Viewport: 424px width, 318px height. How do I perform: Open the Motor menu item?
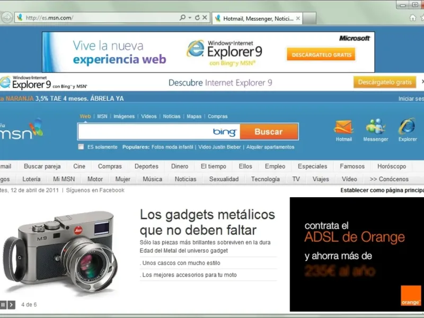click(x=95, y=179)
